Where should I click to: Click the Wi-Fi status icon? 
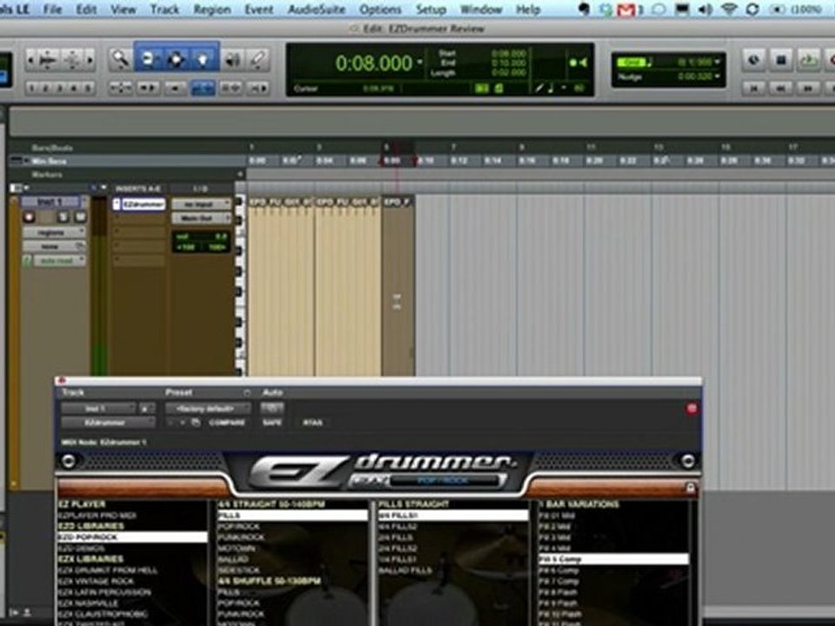click(729, 10)
